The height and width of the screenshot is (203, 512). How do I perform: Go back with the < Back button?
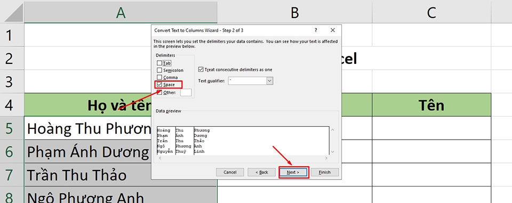[x=261, y=172]
